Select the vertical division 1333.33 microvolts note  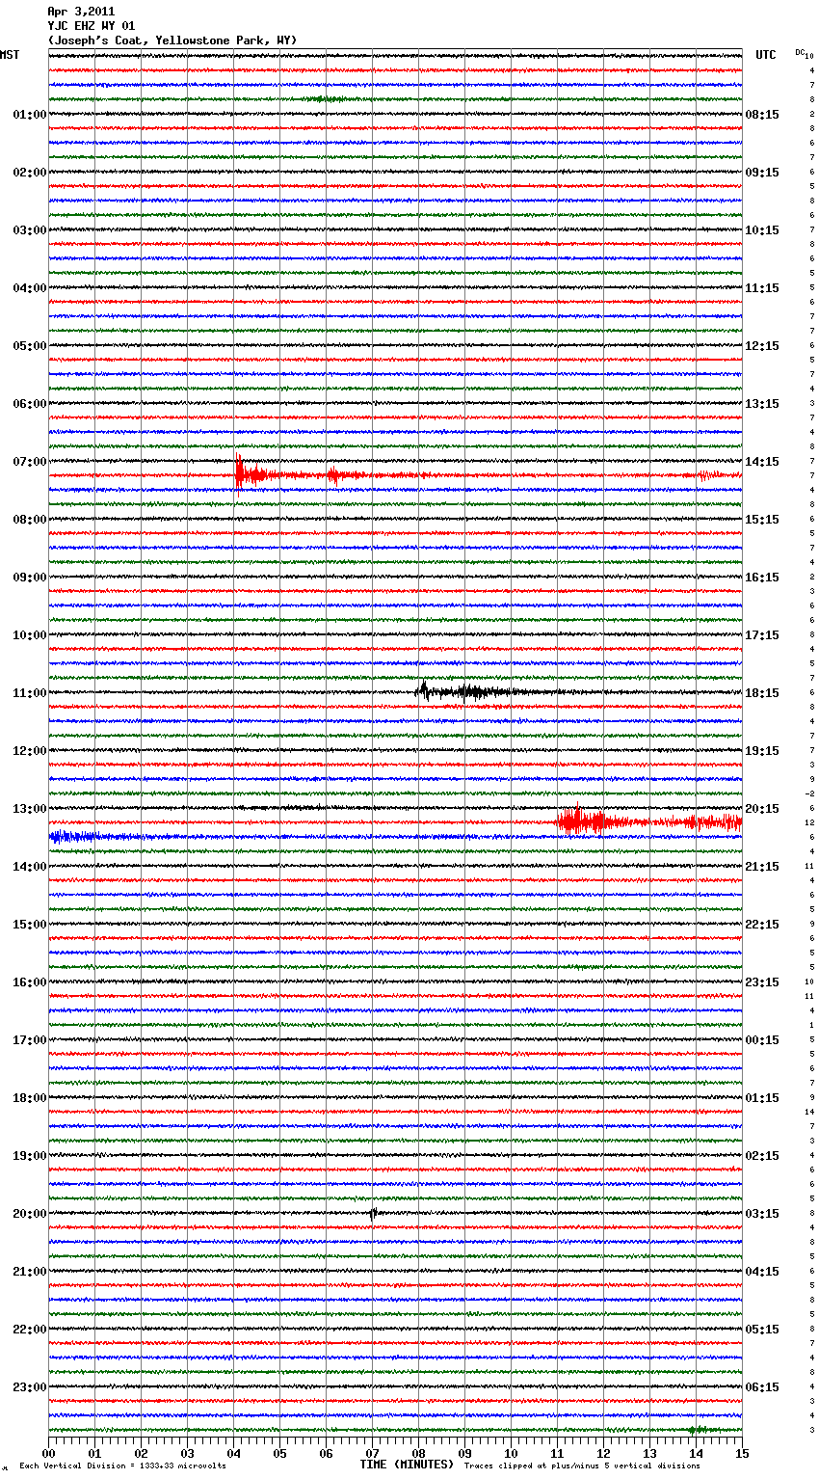point(122,1466)
